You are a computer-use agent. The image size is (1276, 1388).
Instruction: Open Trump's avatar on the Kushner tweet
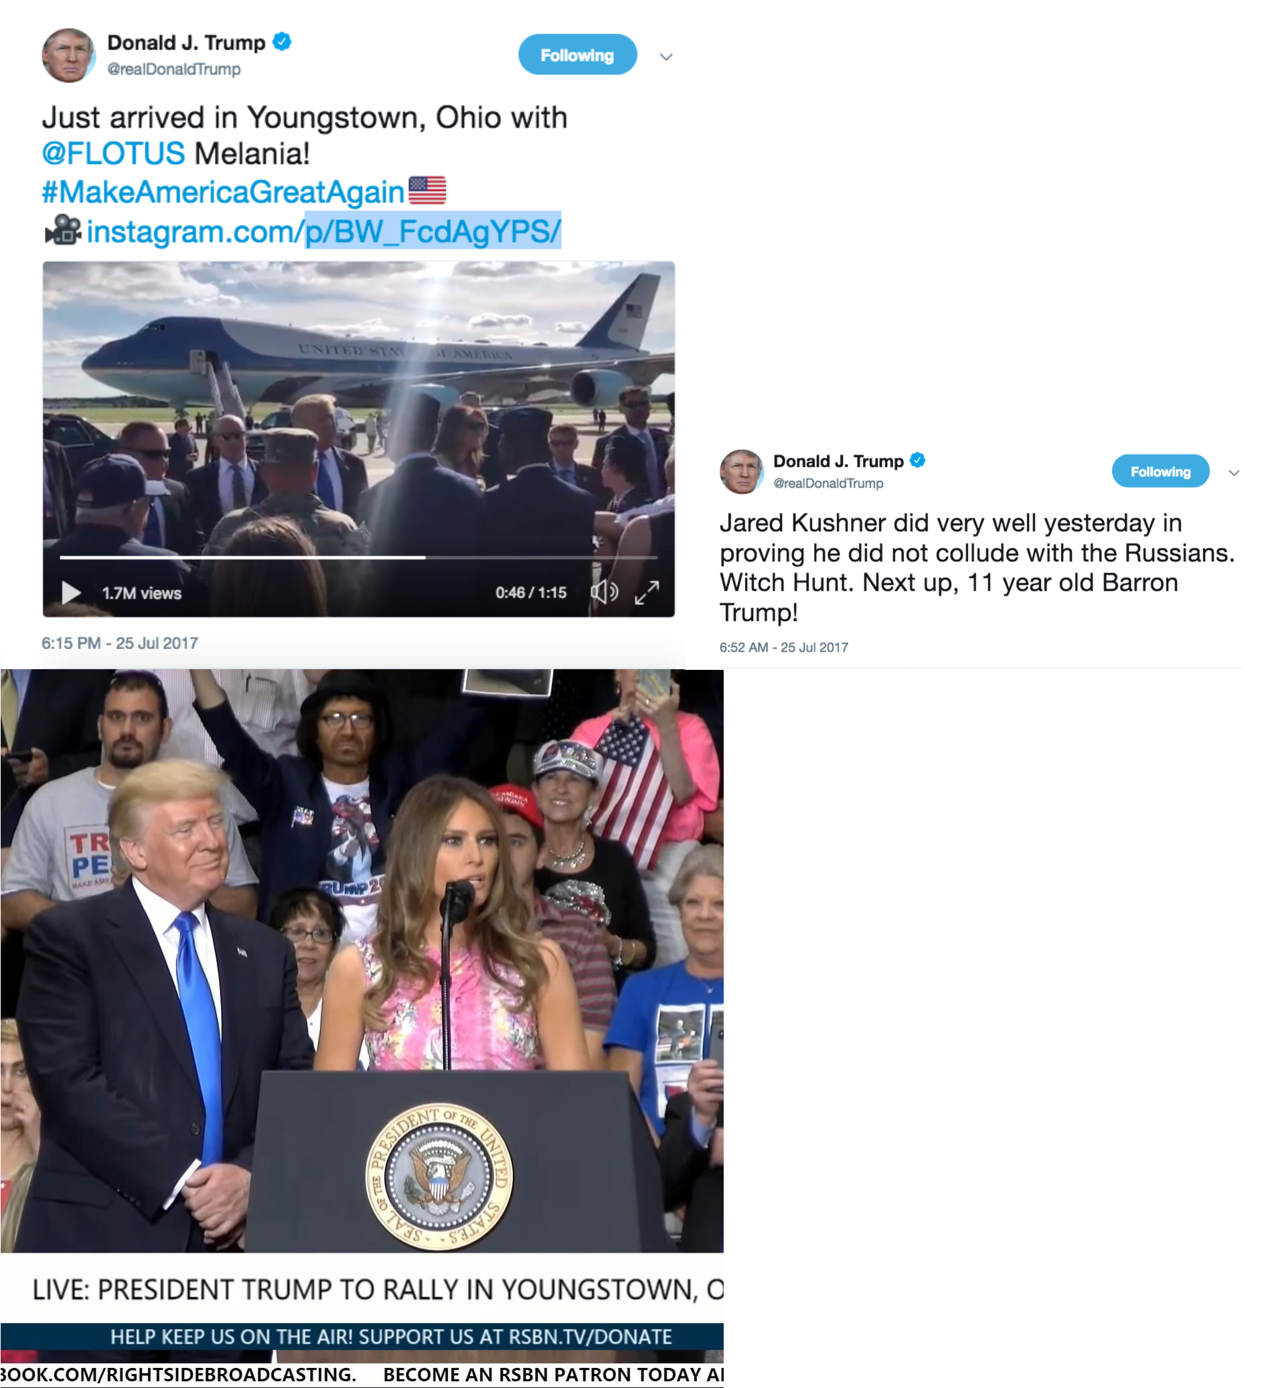pyautogui.click(x=742, y=471)
